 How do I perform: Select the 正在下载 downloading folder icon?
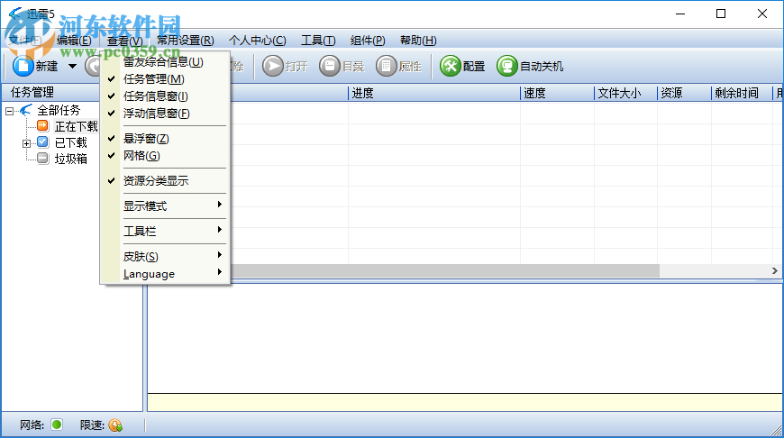43,125
